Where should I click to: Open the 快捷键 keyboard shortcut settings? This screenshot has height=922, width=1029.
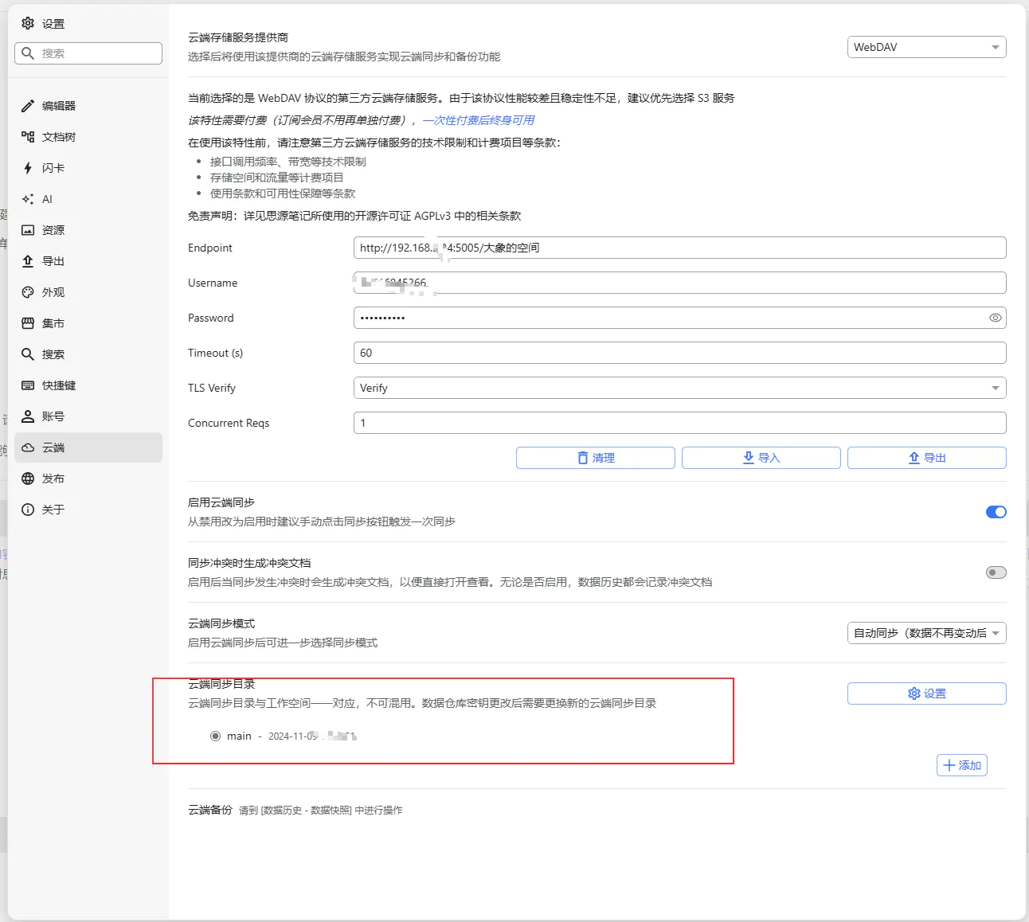click(58, 385)
